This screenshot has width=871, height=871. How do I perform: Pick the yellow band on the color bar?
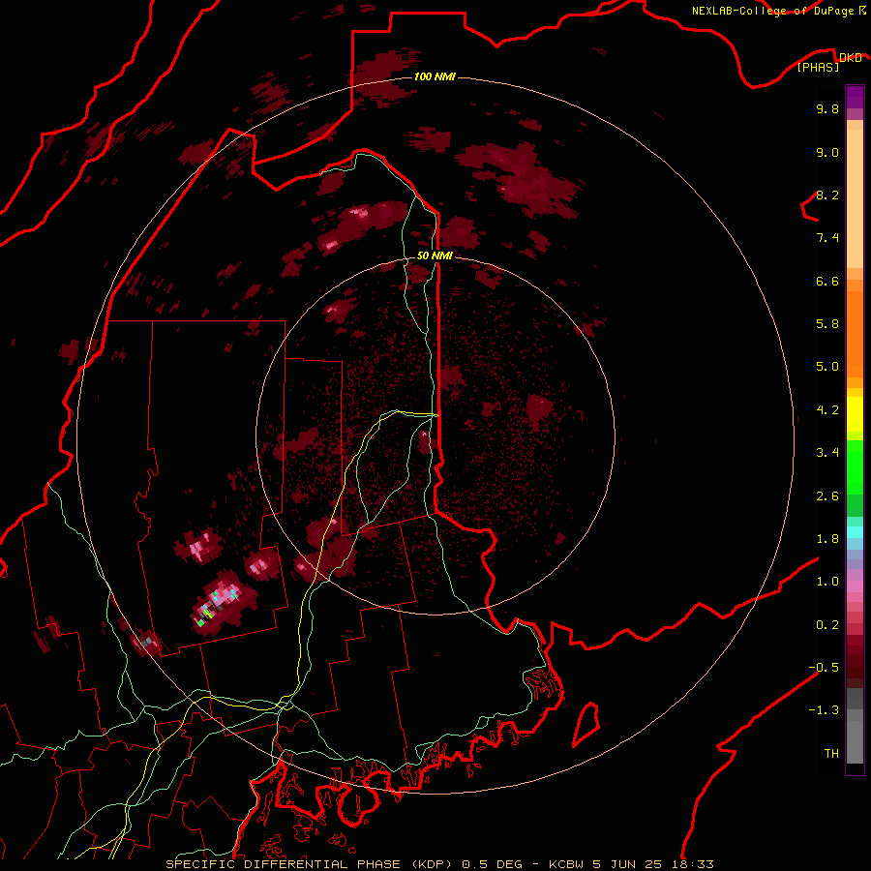click(855, 414)
